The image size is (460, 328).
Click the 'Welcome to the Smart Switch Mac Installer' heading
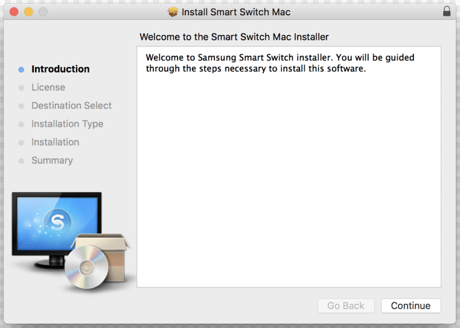[234, 37]
